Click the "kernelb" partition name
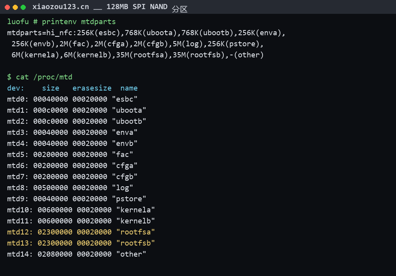396x276 pixels. coord(135,221)
